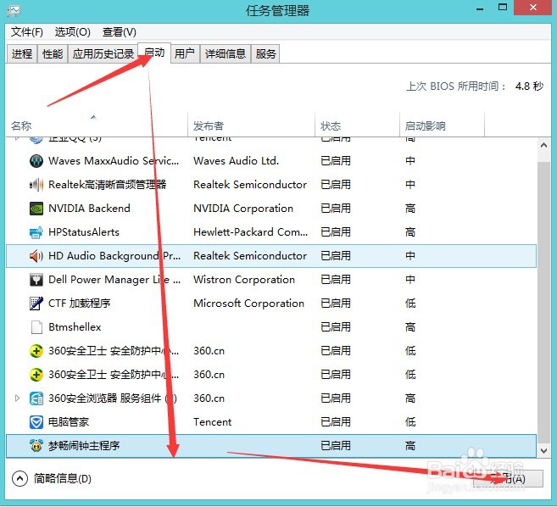Click the 电脑管家 shield icon
This screenshot has width=557, height=507.
click(36, 422)
